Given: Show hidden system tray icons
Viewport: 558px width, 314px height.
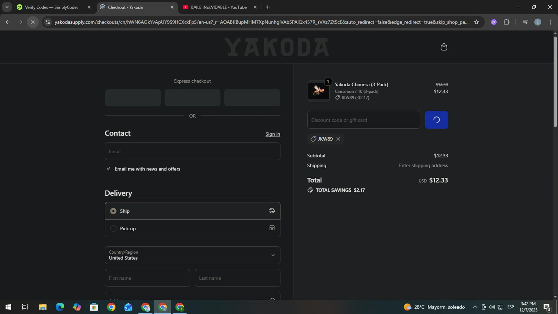Looking at the screenshot, I should coord(475,307).
